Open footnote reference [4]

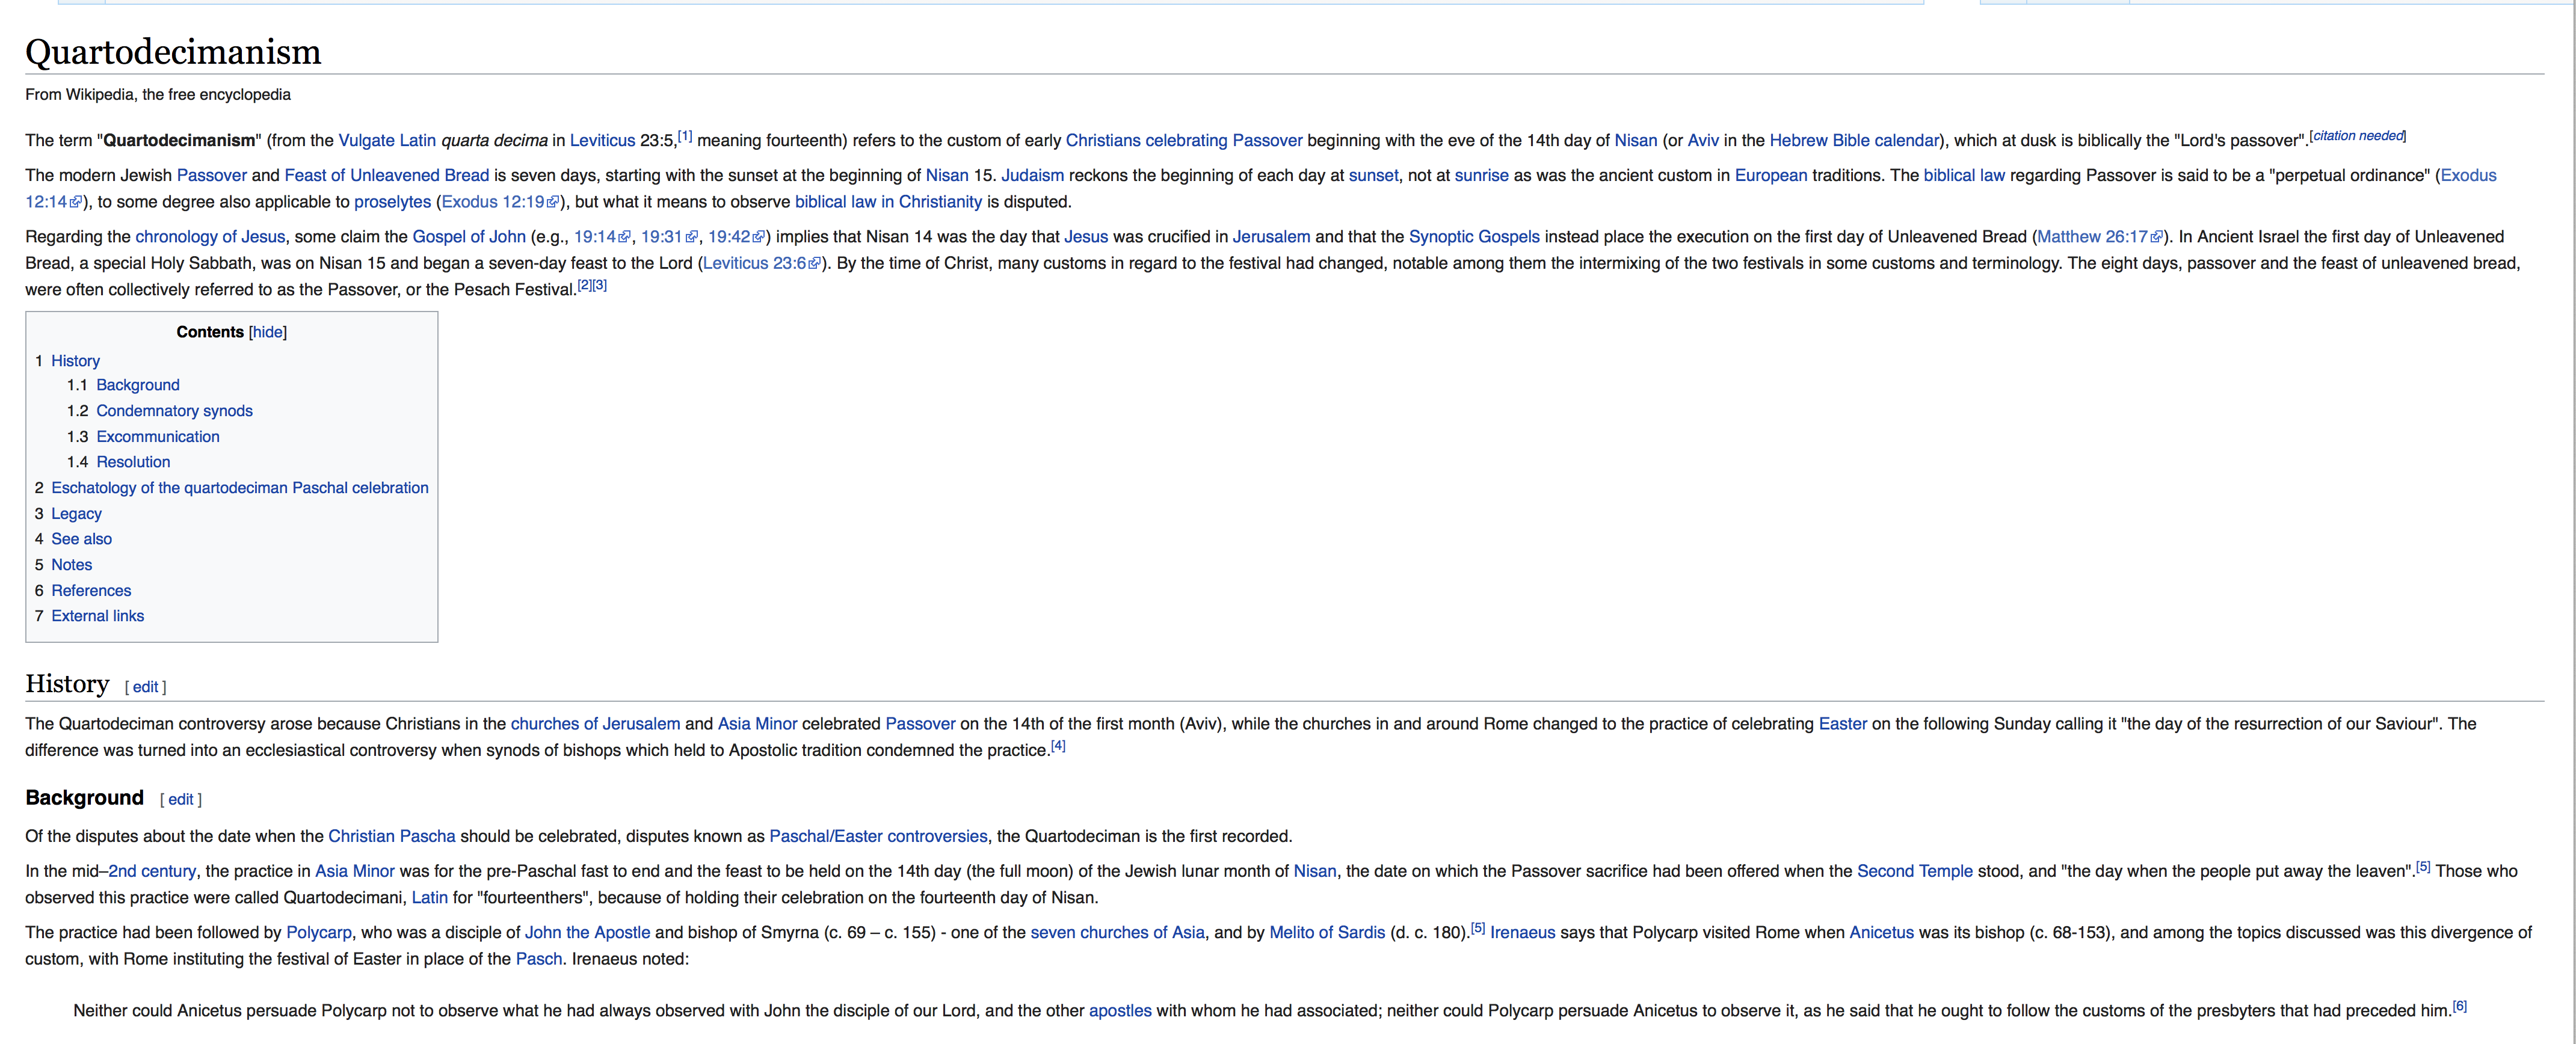click(x=1058, y=745)
